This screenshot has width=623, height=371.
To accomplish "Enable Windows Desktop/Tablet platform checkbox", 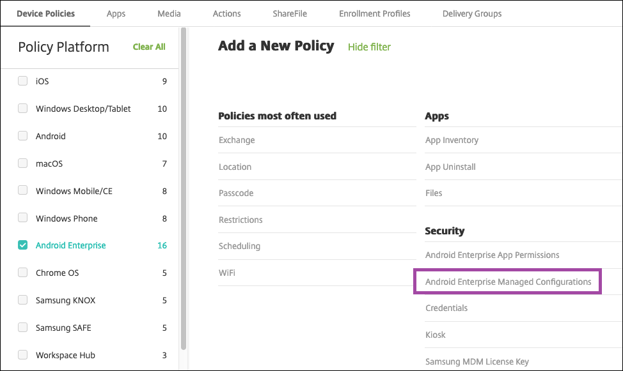I will click(x=23, y=109).
